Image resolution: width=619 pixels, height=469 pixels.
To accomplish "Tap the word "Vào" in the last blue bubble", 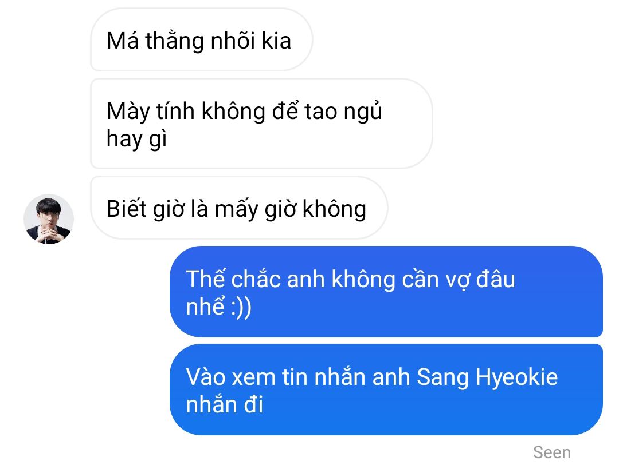I will [206, 377].
